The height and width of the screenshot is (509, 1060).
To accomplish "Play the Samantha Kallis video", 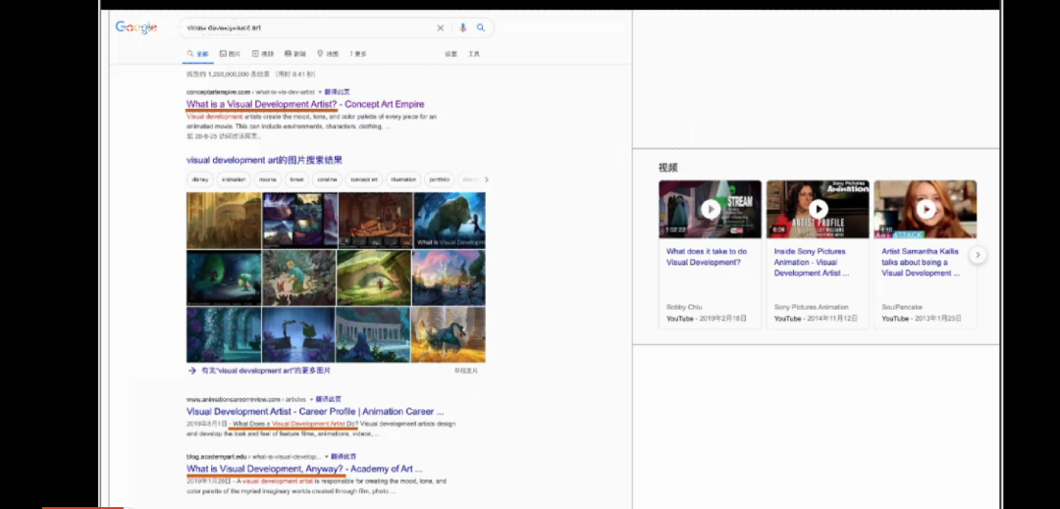I will point(926,209).
